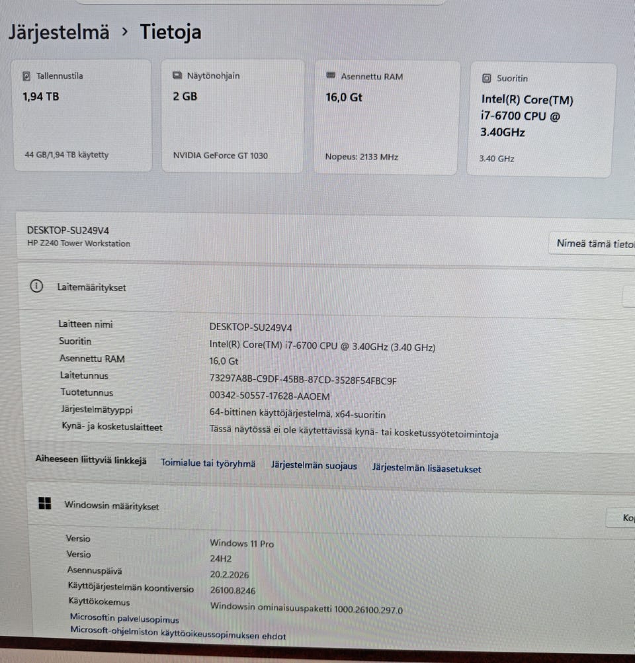
Task: Click the Windows logo beside Windowsin määritykset
Action: coord(44,503)
